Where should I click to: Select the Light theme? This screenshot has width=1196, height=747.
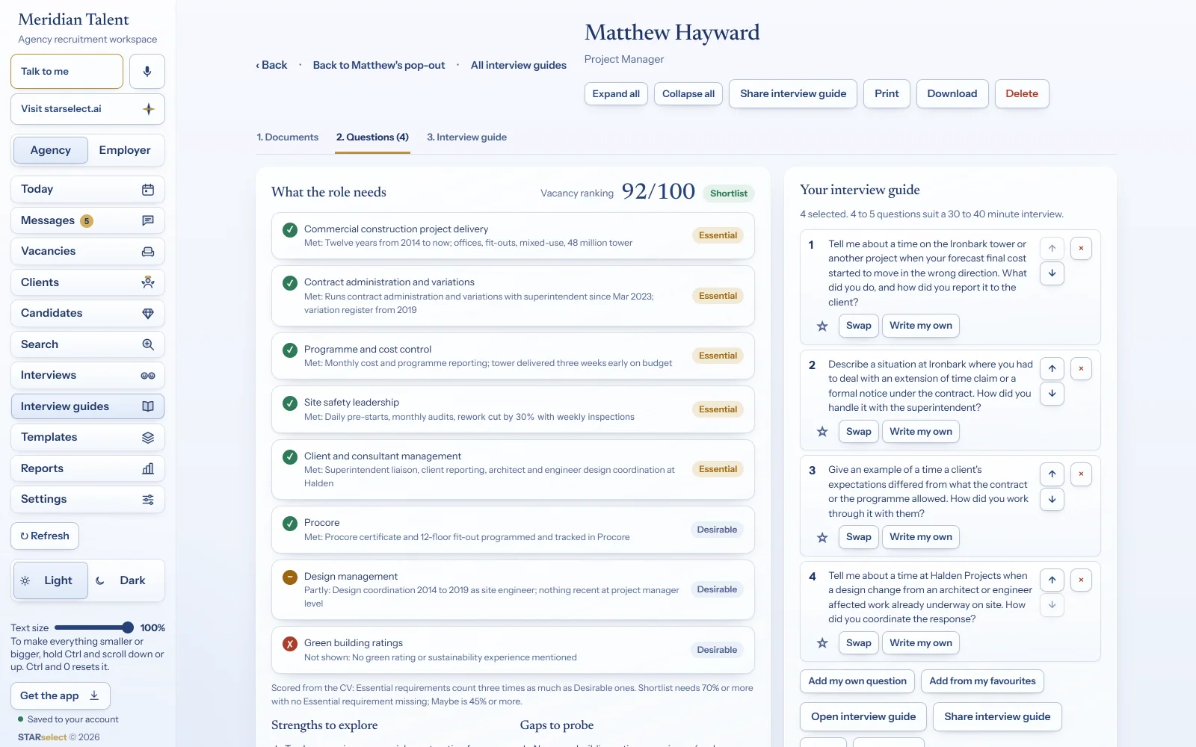coord(51,580)
